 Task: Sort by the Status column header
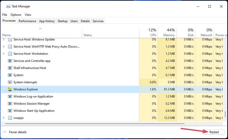110,33
